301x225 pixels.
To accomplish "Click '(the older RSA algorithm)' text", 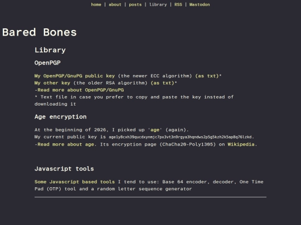I will pyautogui.click(x=110, y=83).
